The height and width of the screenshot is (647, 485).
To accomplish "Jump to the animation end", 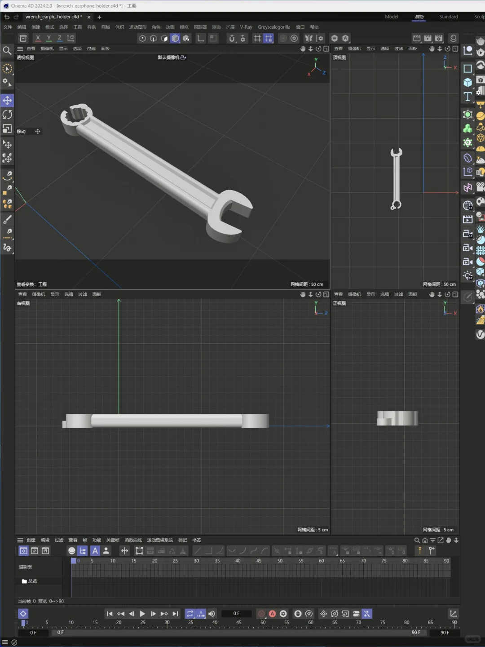I will (x=175, y=614).
